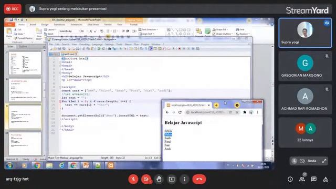The width and height of the screenshot is (336, 189).
Task: Open Notepad++ Language menu
Action: click(x=97, y=44)
